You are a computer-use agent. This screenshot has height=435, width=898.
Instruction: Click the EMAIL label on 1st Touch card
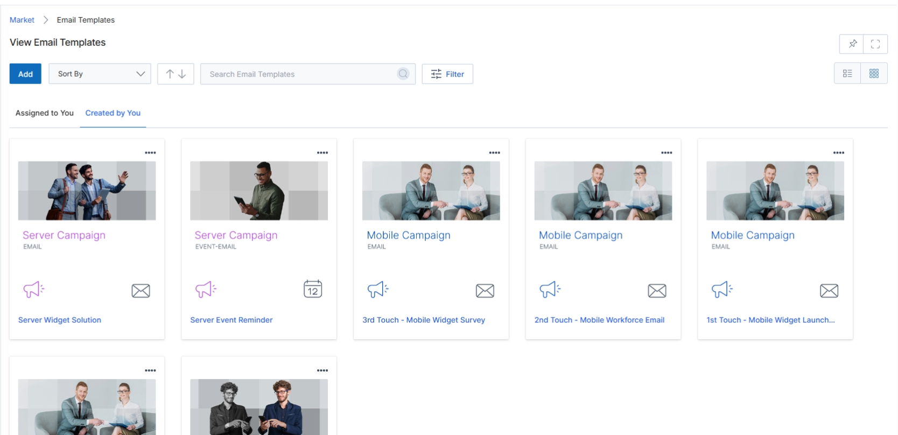721,247
